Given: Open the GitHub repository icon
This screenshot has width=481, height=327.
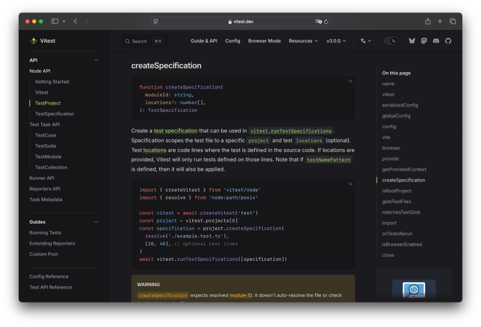Looking at the screenshot, I should [x=448, y=41].
